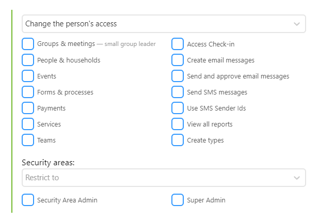The height and width of the screenshot is (220, 318).
Task: Enable Create email messages permission
Action: [178, 60]
